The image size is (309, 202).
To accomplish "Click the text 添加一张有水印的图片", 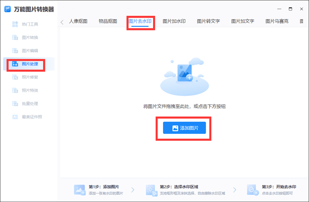I will click(x=106, y=193).
